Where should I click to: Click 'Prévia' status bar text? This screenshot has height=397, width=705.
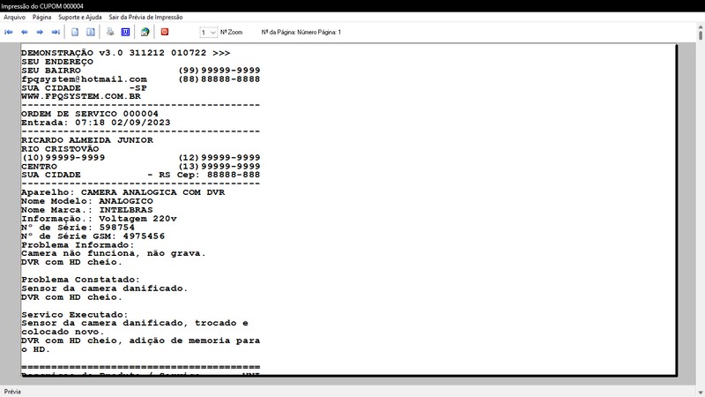pyautogui.click(x=12, y=392)
